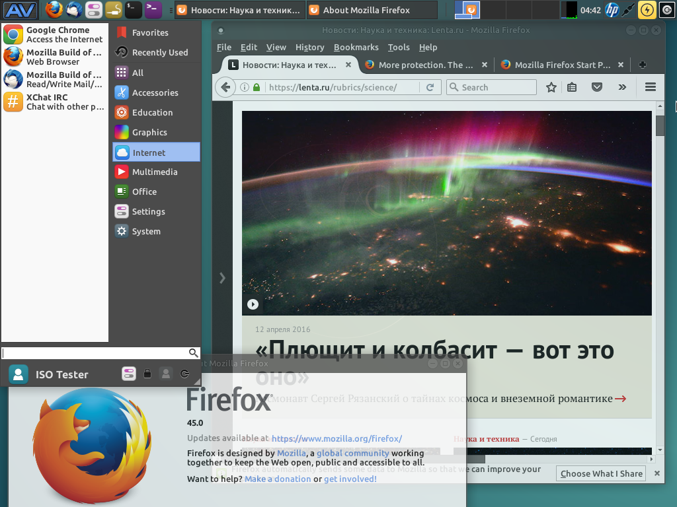Open the History menu
The height and width of the screenshot is (507, 677).
coord(309,47)
